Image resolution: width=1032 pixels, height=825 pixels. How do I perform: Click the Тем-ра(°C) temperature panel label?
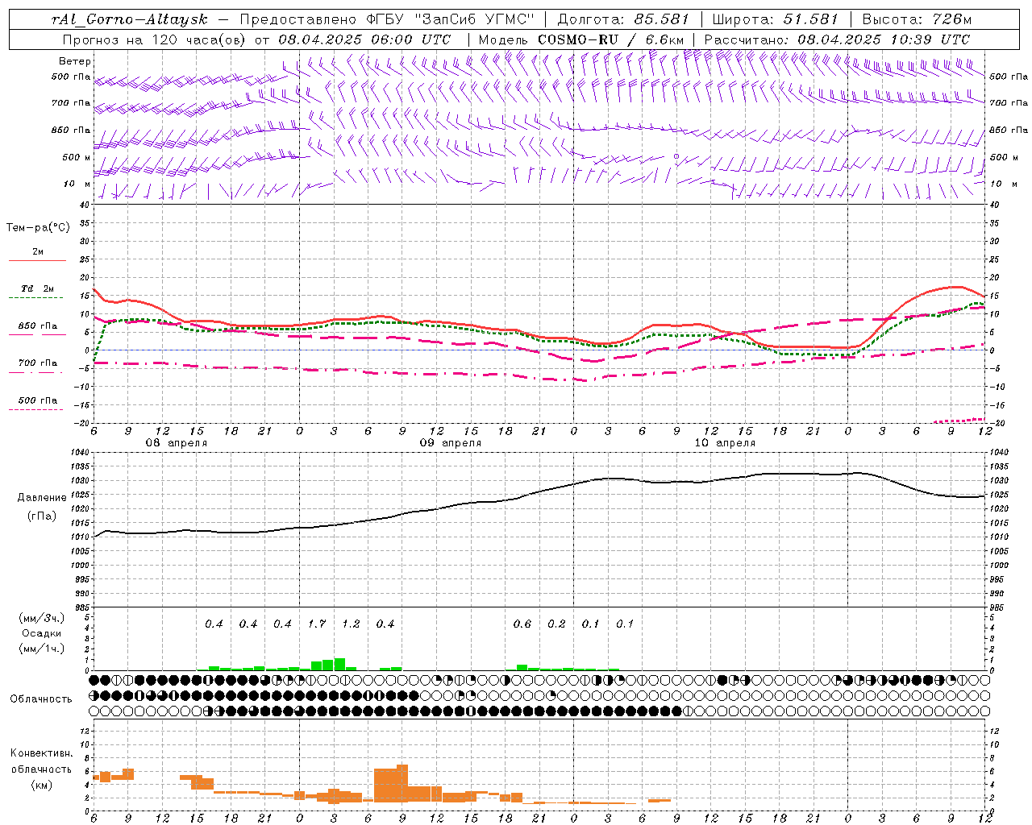pyautogui.click(x=38, y=227)
